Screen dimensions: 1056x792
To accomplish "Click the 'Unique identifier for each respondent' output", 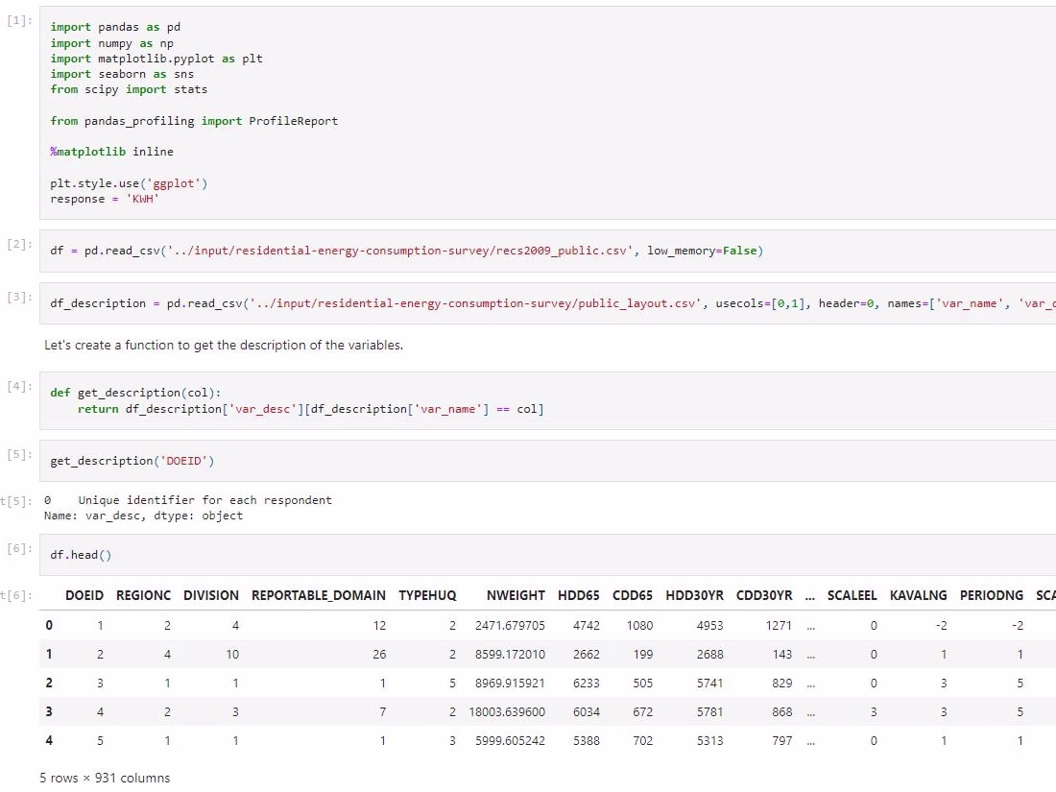I will [204, 500].
